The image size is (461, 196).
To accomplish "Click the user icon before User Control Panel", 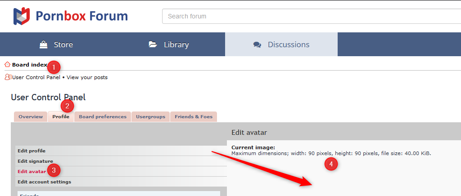I will tap(8, 77).
